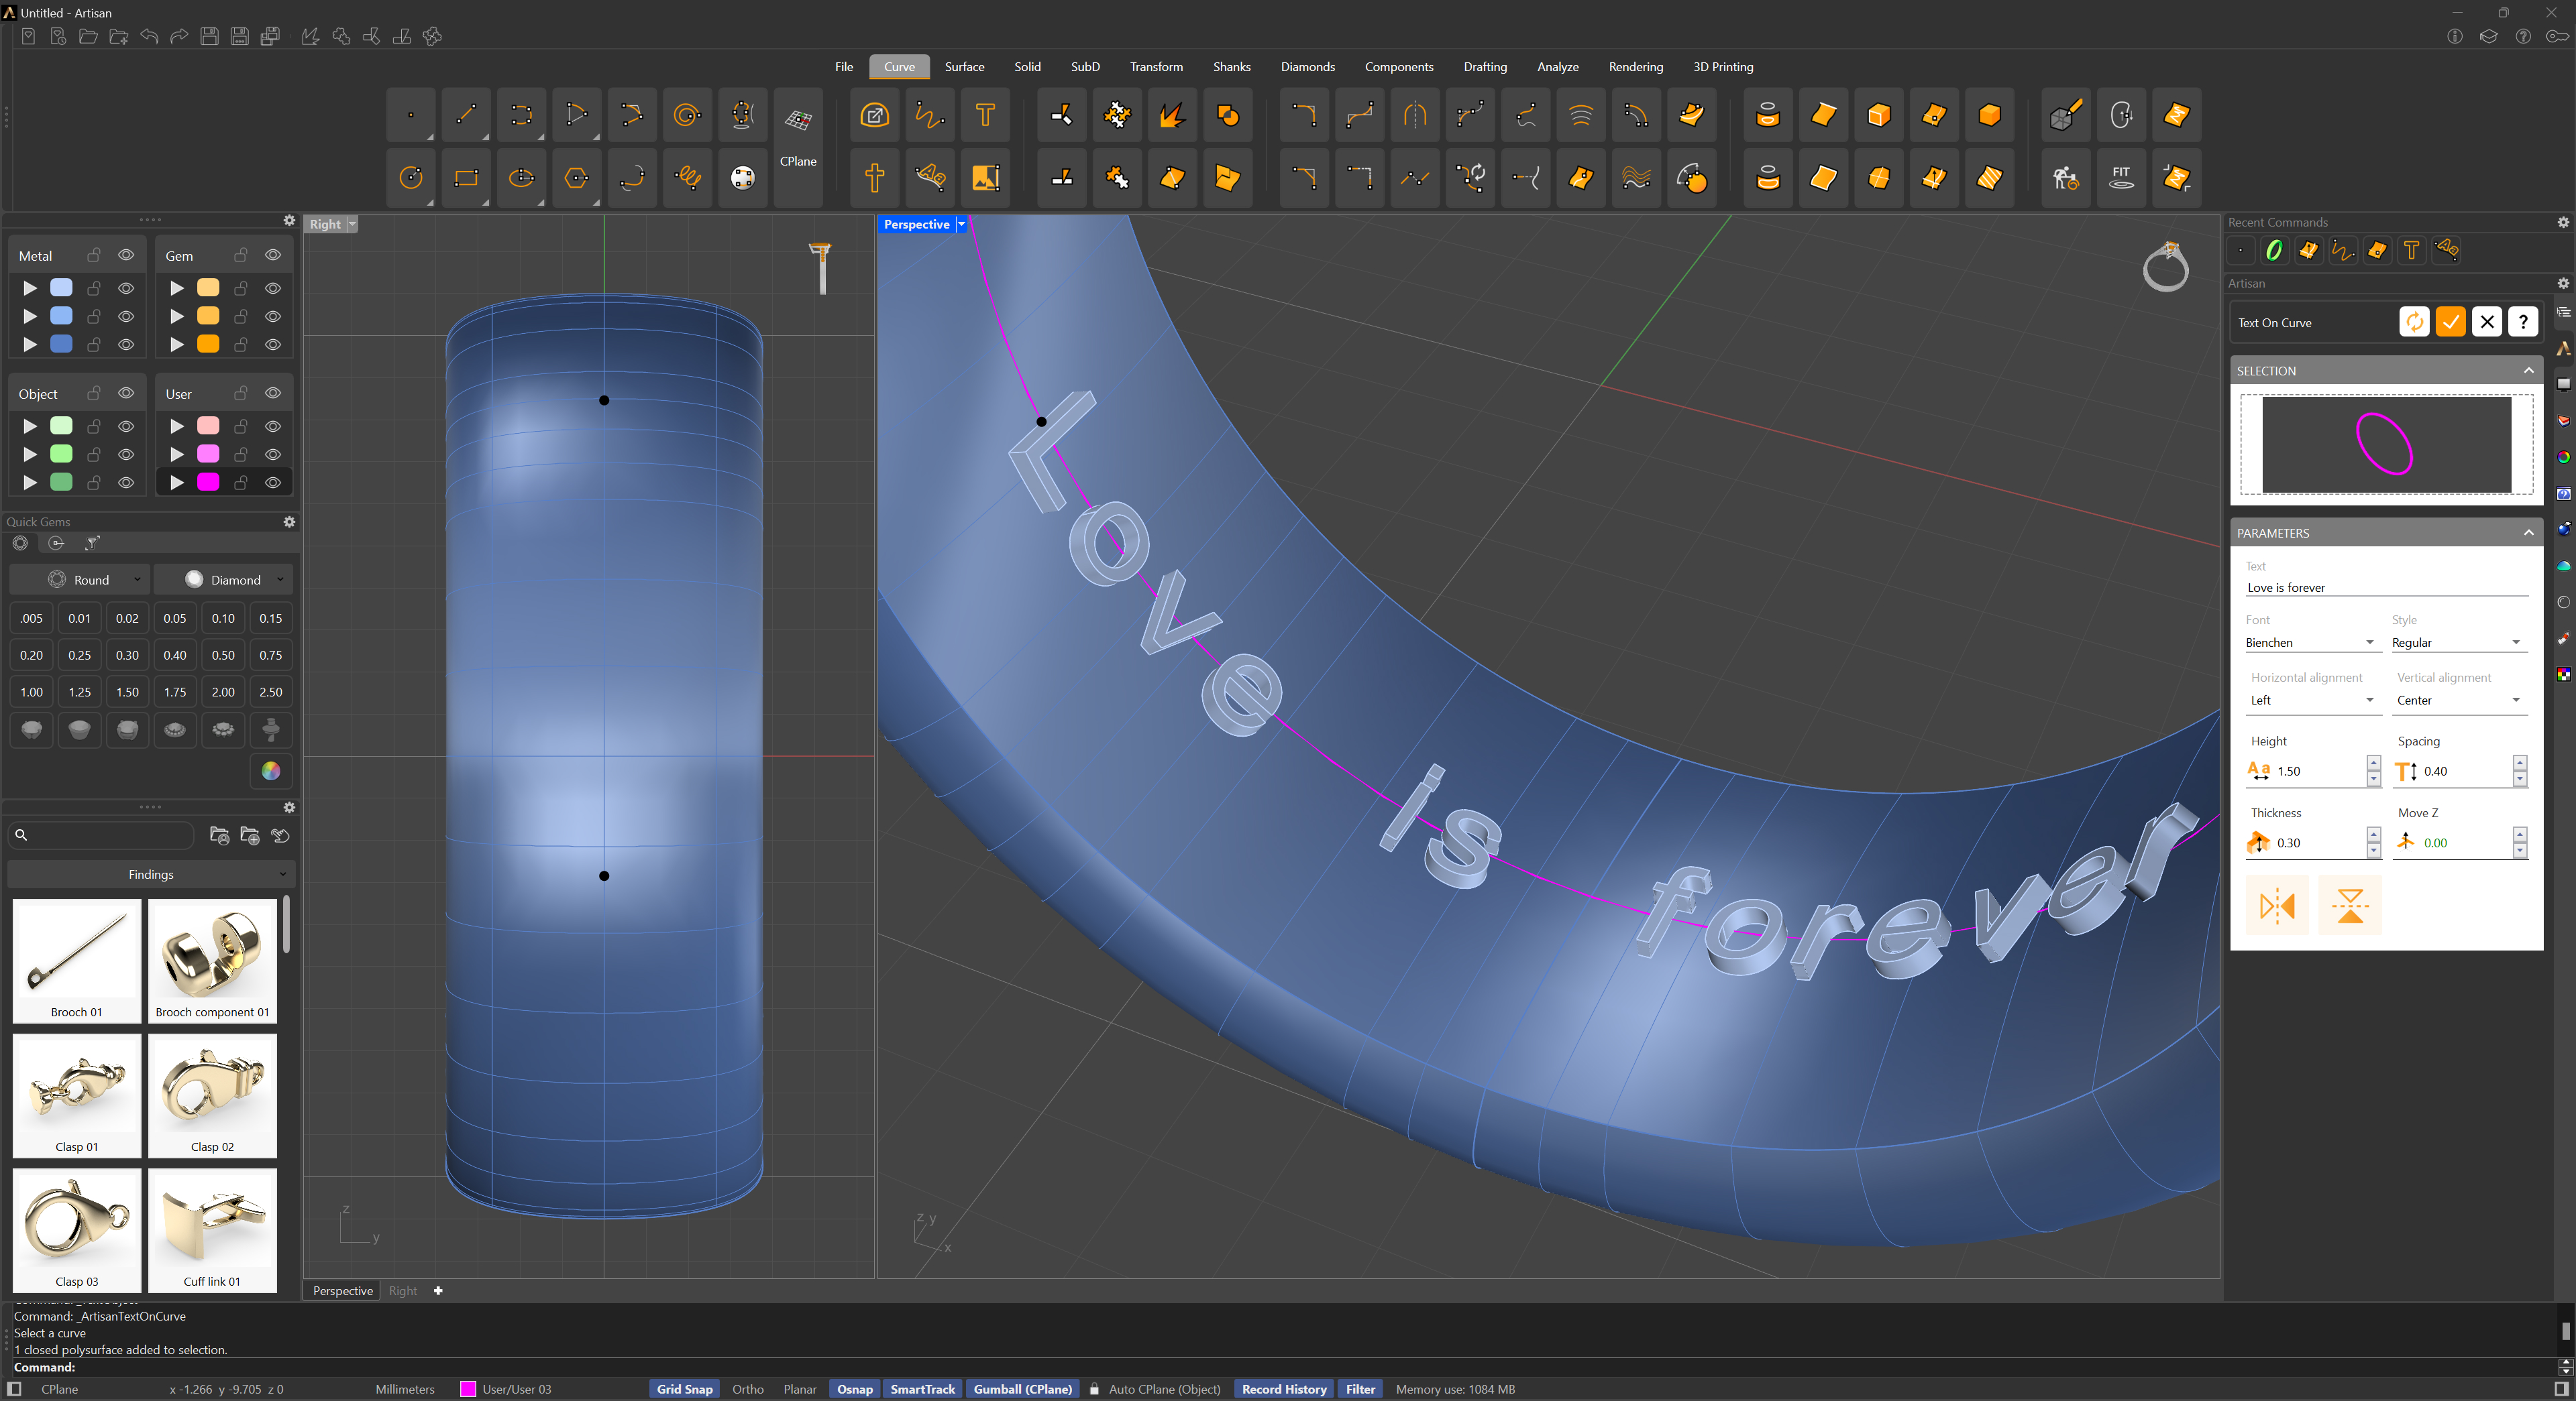Switch to the Right viewport tab
The width and height of the screenshot is (2576, 1401).
(403, 1290)
